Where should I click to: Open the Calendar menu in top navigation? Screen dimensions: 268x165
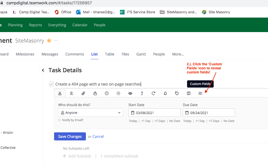pos(80,25)
